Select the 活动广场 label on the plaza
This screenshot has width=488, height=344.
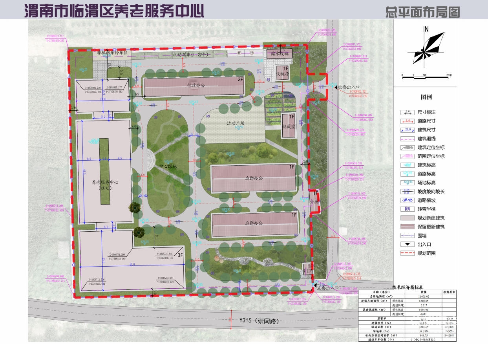click(236, 123)
